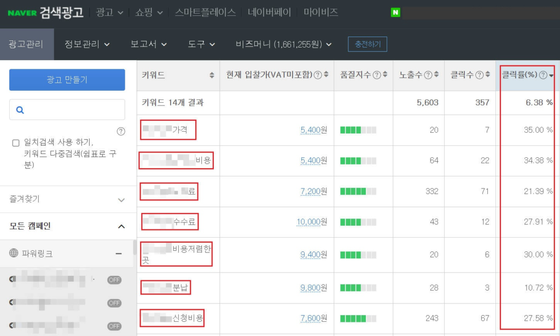Sort by 현재 입찰가 column arrows
This screenshot has height=336, width=560.
(326, 74)
